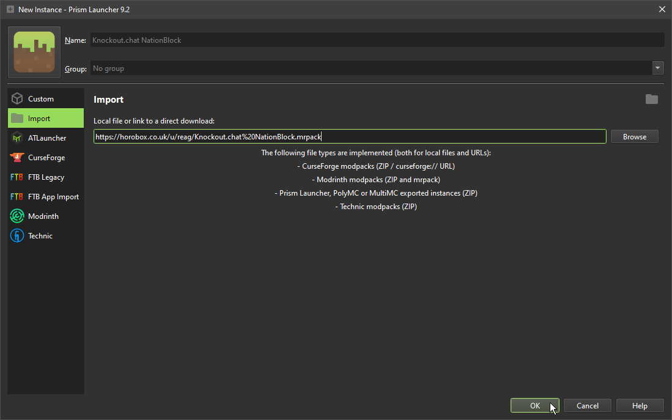Click the grass block instance icon
The image size is (672, 420).
[x=34, y=53]
